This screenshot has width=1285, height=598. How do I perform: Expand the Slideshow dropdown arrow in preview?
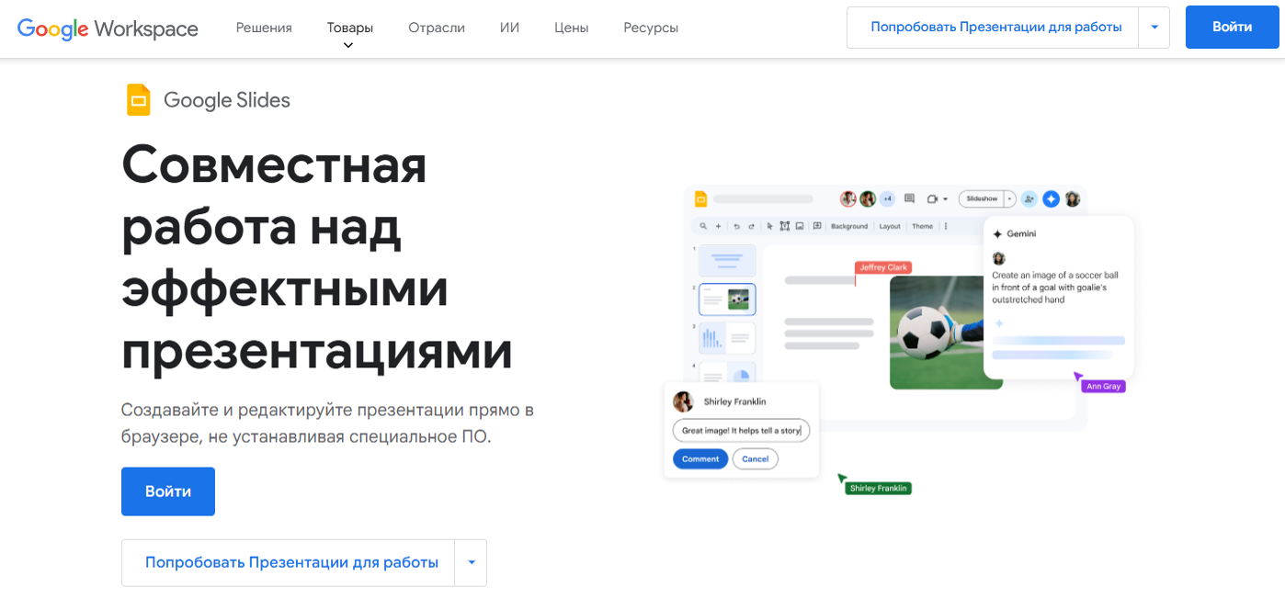(x=1009, y=198)
